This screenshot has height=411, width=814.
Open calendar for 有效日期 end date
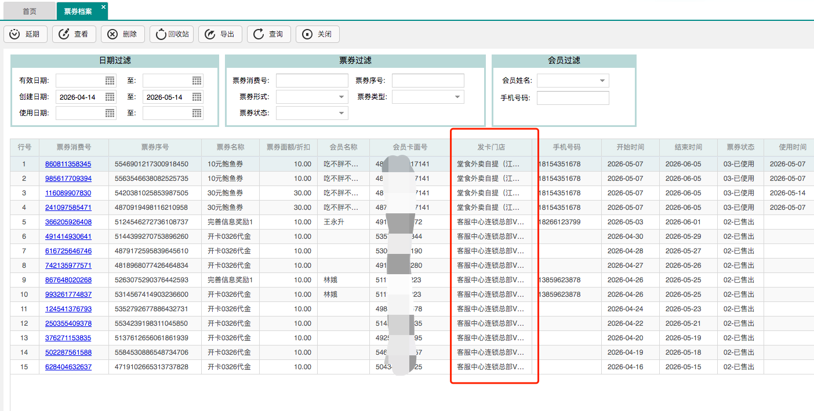(x=197, y=81)
